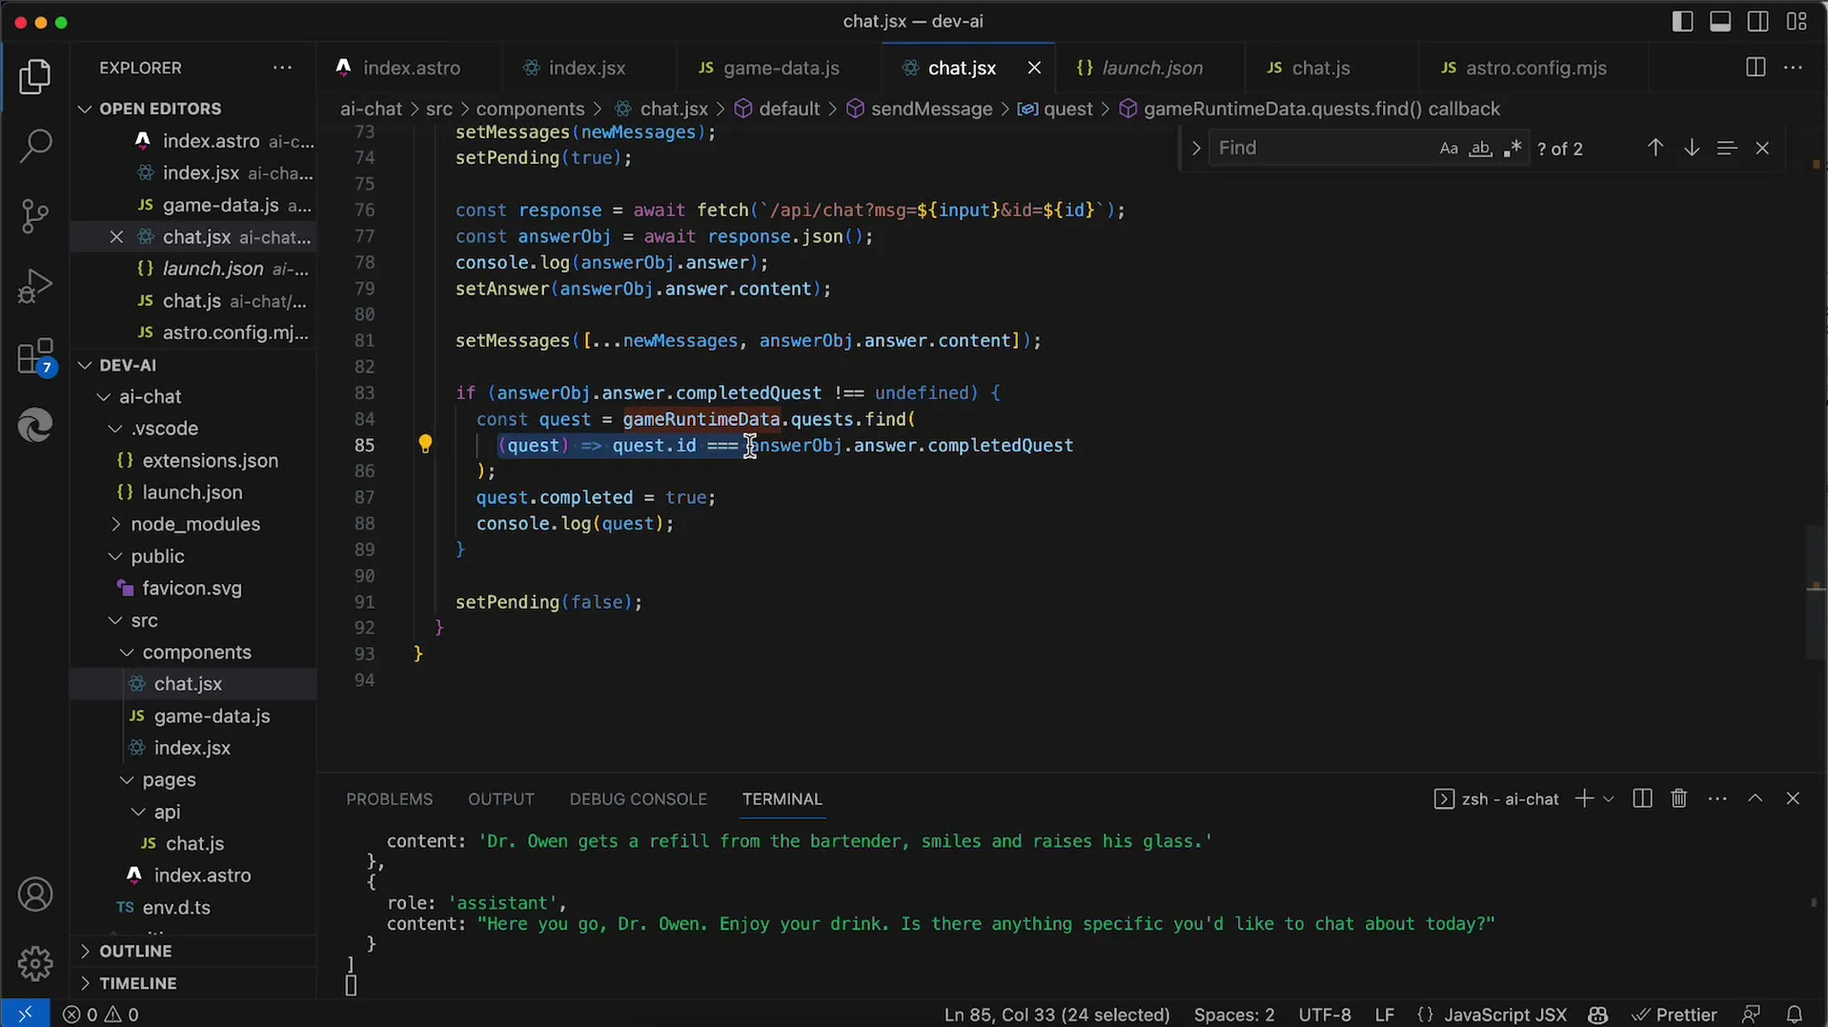Screen dimensions: 1828x1027
Task: Click Prettier formatter status item
Action: coord(1675,1015)
